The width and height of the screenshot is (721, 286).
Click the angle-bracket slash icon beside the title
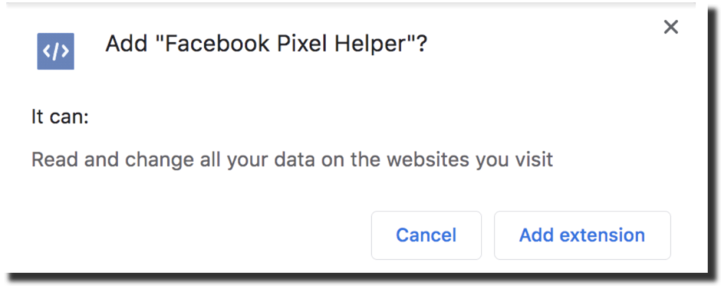[x=56, y=51]
